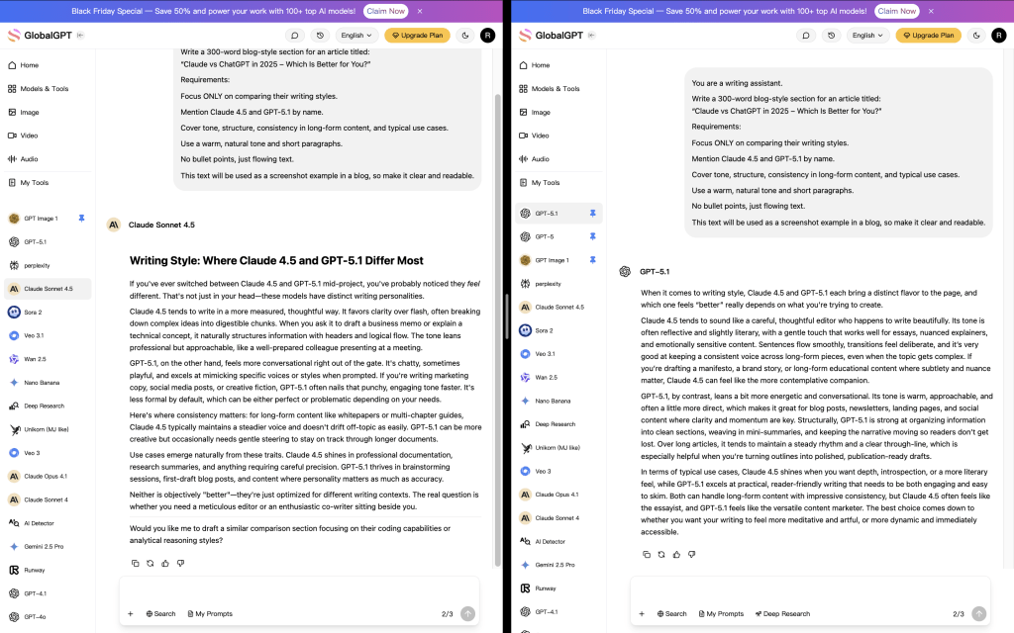Add attachment with plus in left chat
Screen dimensions: 1014x633
point(130,613)
